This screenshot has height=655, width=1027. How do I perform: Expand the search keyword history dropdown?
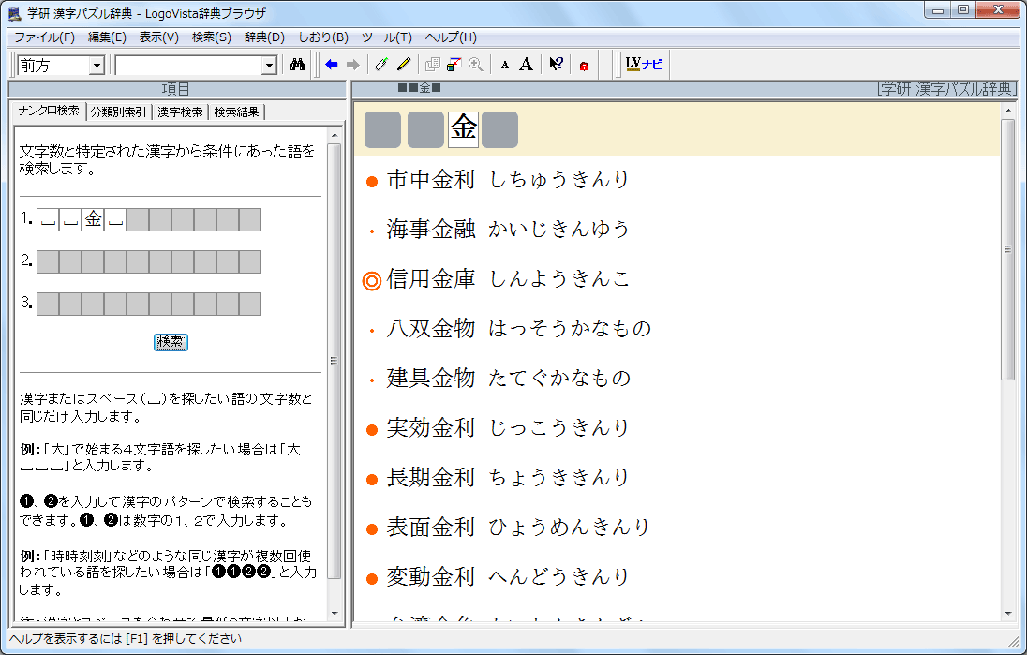coord(269,65)
